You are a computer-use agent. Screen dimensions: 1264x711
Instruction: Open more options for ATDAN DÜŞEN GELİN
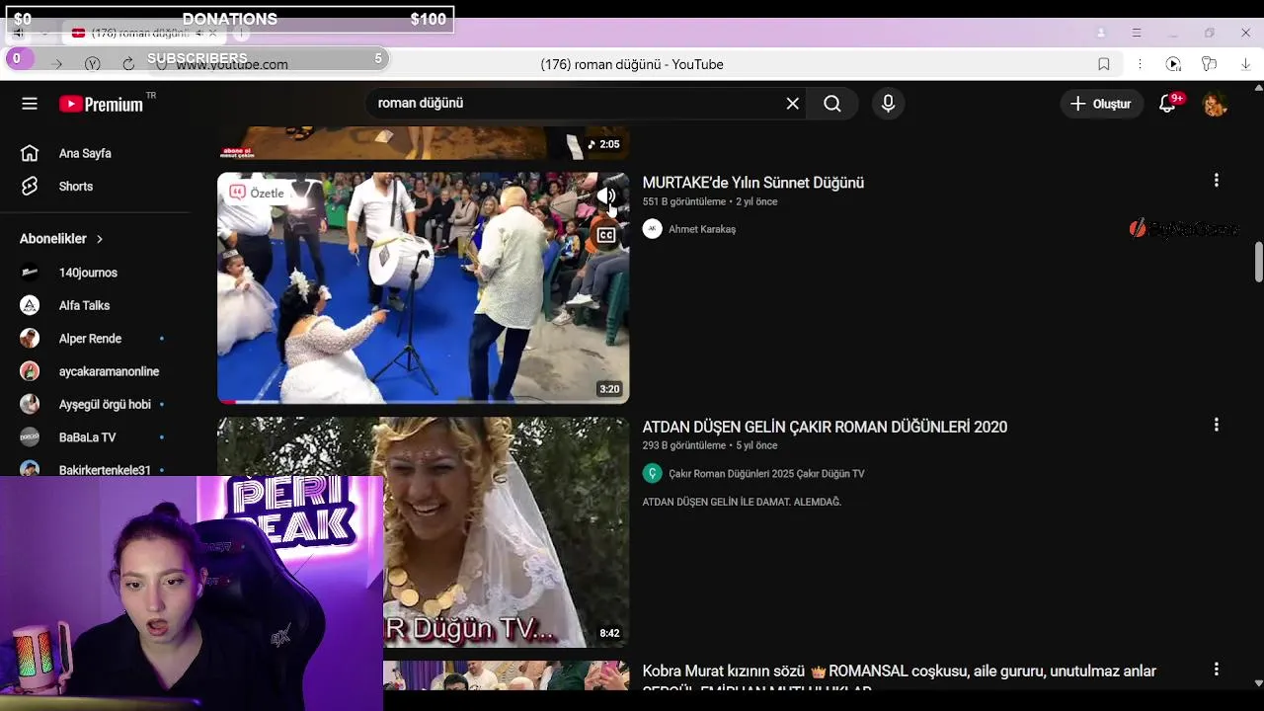click(x=1217, y=425)
